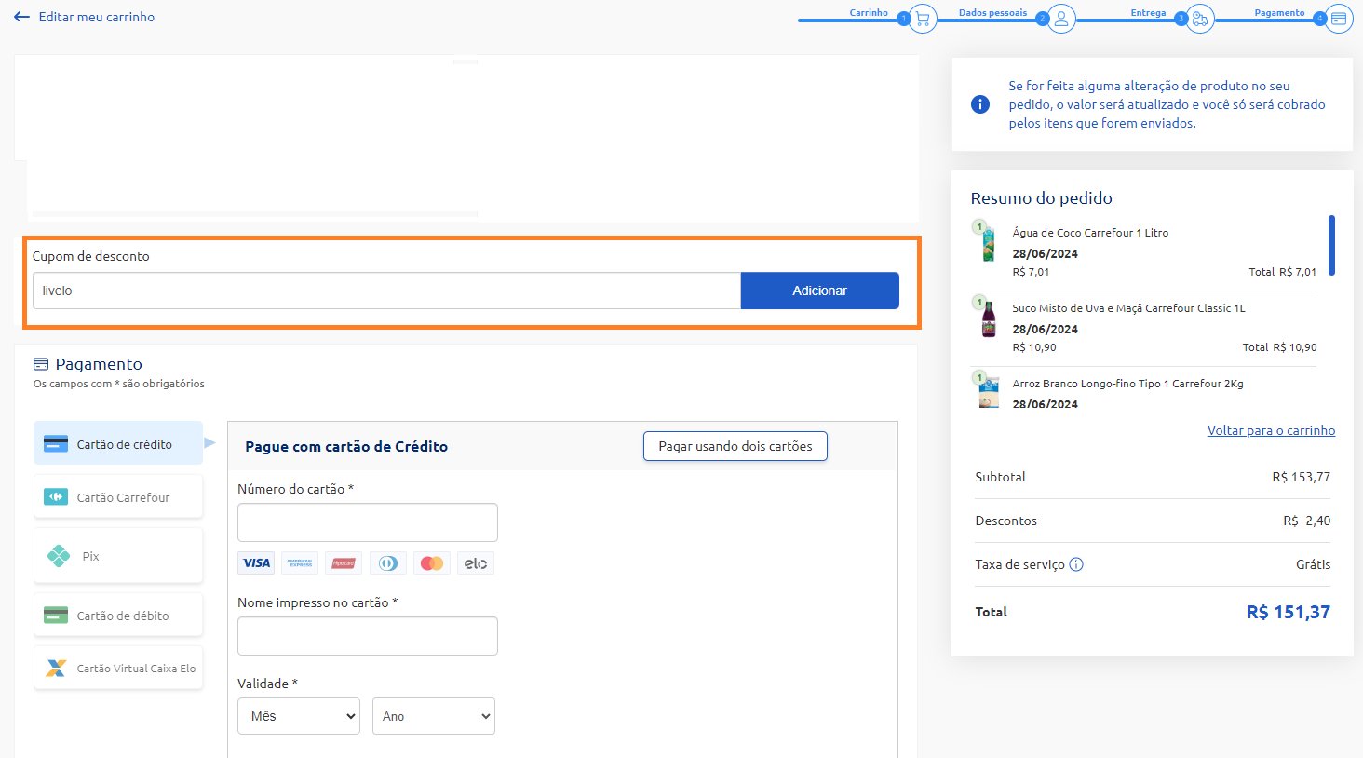Click the total value R$ 151,37

pyautogui.click(x=1289, y=612)
